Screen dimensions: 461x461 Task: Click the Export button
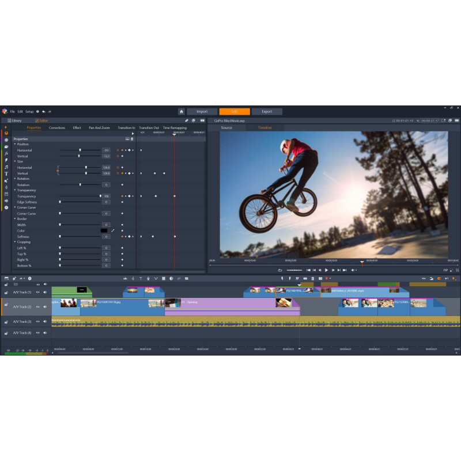(267, 111)
